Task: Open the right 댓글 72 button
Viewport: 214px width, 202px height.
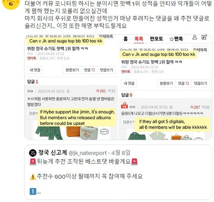Action: tap(184, 83)
